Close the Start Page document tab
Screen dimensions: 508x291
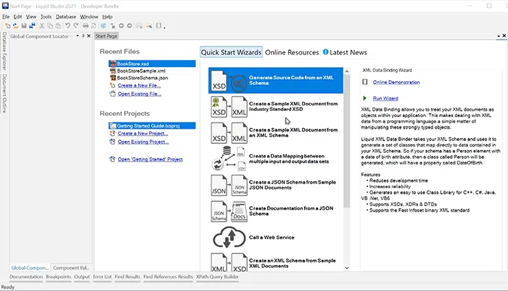pos(504,36)
